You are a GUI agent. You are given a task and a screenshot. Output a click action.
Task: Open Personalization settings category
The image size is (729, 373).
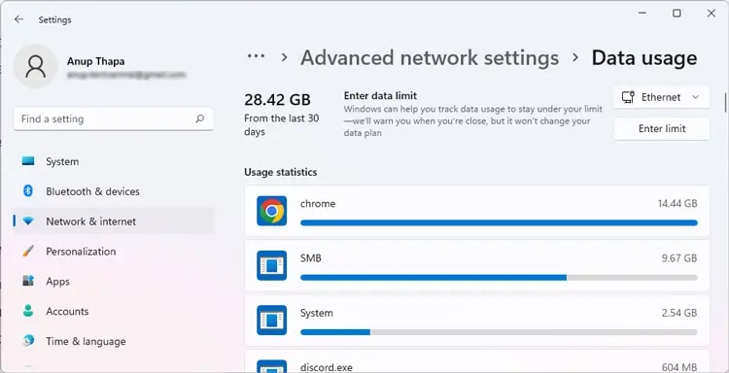click(x=113, y=252)
